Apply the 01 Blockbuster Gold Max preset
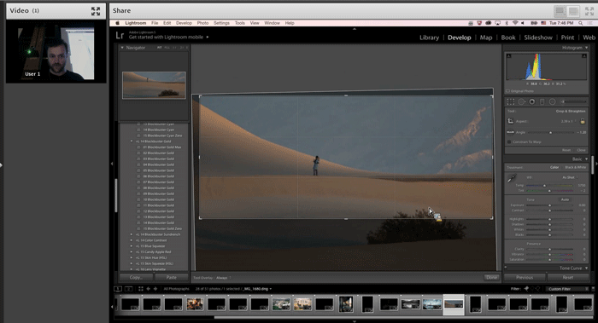 tap(162, 147)
